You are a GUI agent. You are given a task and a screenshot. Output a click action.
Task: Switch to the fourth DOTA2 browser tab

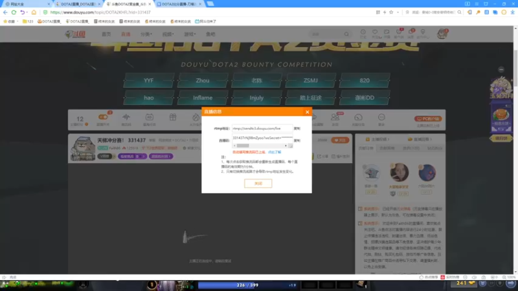point(180,4)
